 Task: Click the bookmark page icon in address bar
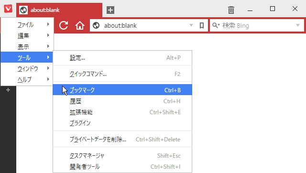[x=202, y=25]
